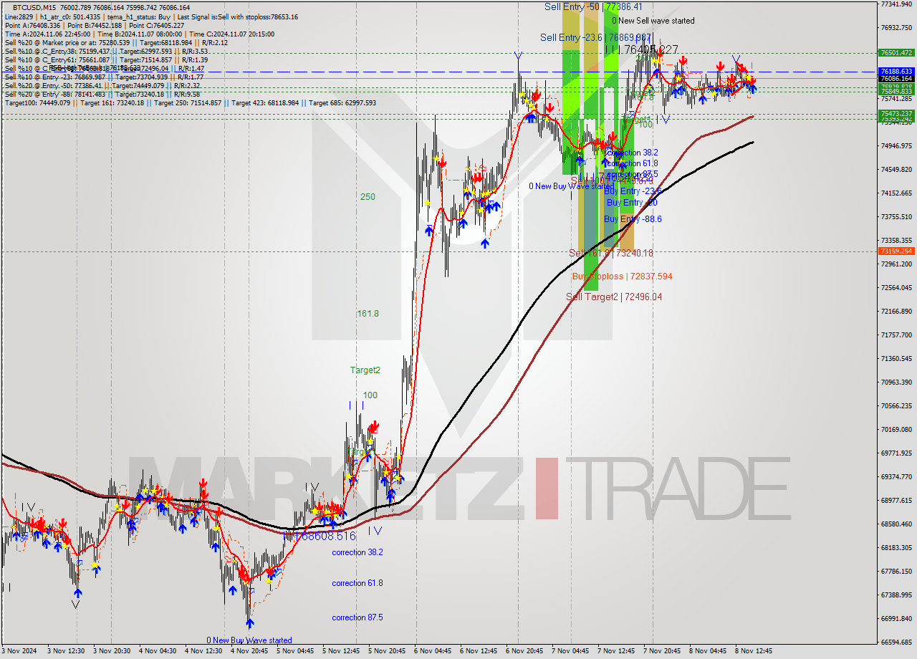Click the Sell %20 @ Market price line

(x=116, y=42)
